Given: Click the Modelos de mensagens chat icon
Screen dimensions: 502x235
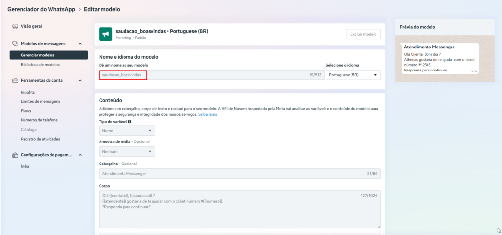Looking at the screenshot, I should point(15,44).
